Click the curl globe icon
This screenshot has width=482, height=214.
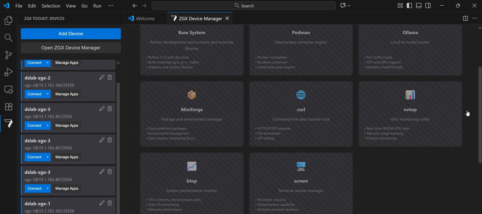(301, 95)
